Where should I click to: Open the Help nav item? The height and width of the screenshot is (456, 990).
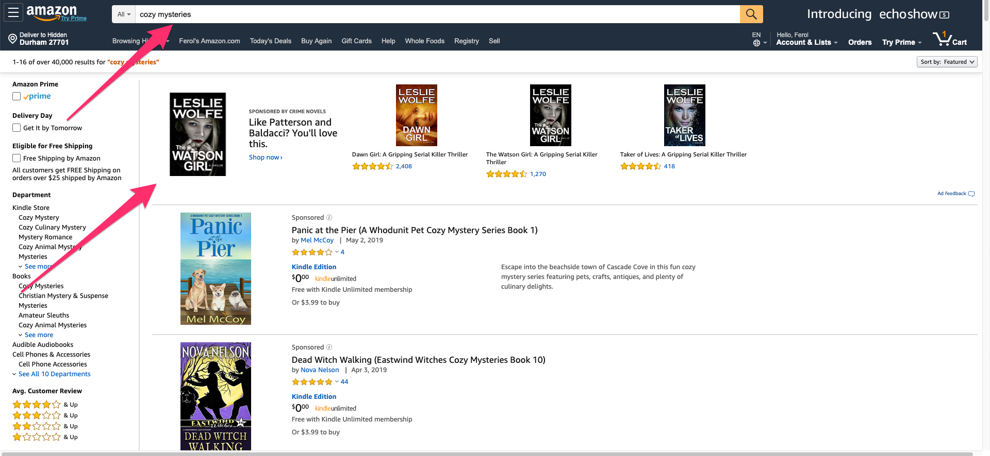(388, 41)
